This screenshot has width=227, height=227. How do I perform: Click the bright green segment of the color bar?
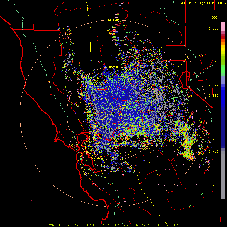(223, 69)
